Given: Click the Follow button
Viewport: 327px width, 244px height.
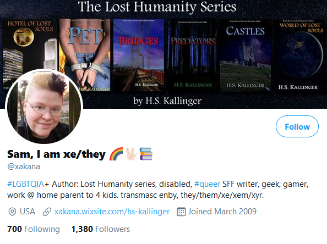Looking at the screenshot, I should [297, 126].
